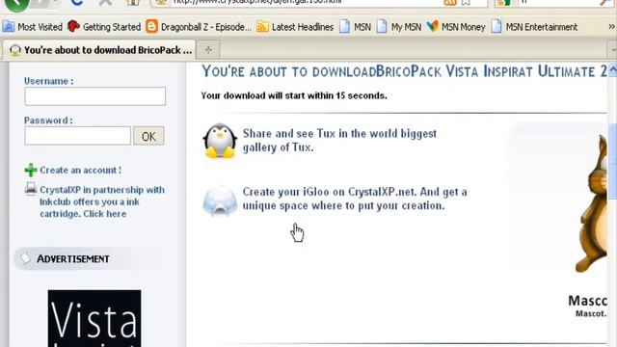Click the bold "Mascot" label under the rabbit
This screenshot has width=617, height=347.
(x=587, y=301)
